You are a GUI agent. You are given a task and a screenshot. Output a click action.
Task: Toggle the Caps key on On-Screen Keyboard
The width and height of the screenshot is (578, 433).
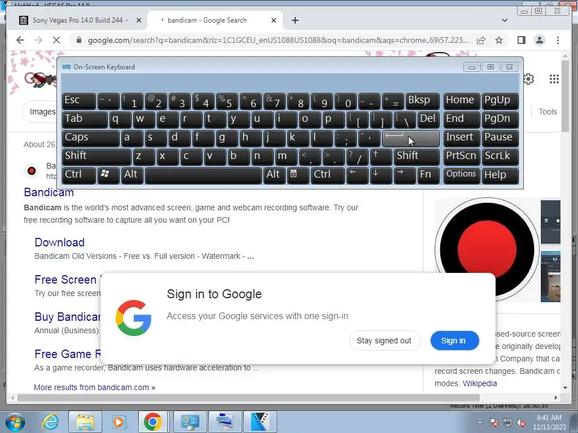tap(91, 138)
